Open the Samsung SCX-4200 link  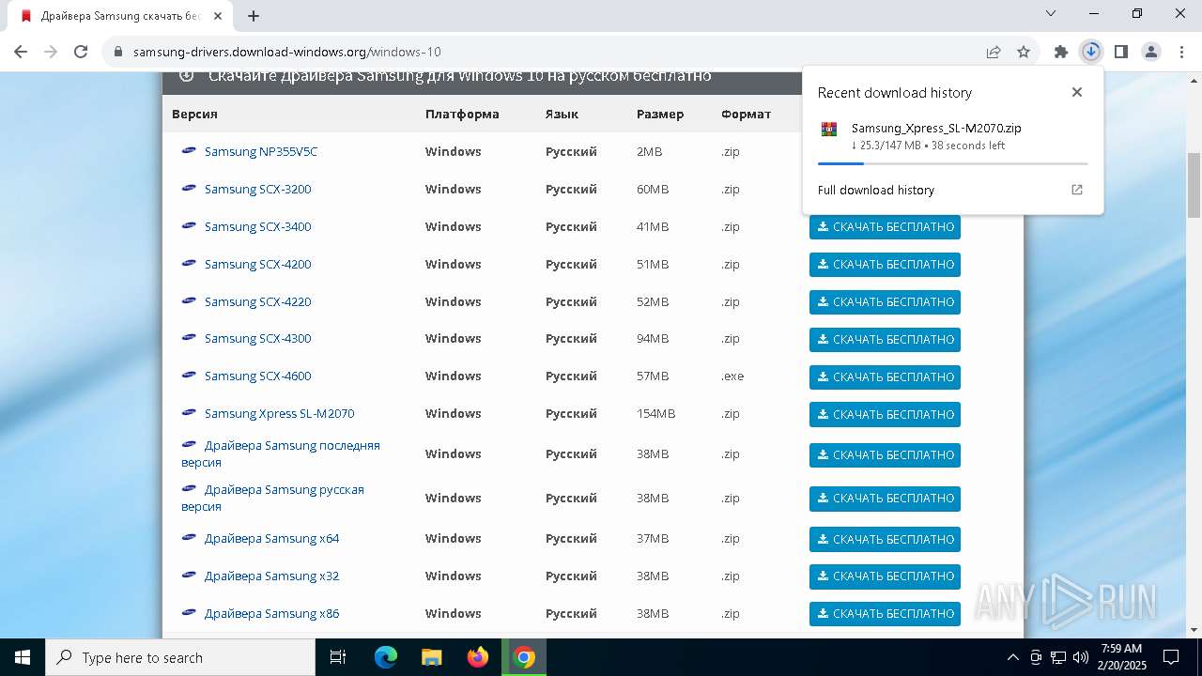pyautogui.click(x=257, y=264)
